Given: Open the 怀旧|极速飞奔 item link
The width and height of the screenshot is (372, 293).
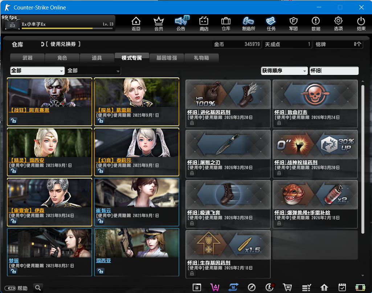Looking at the screenshot, I should (x=204, y=212).
